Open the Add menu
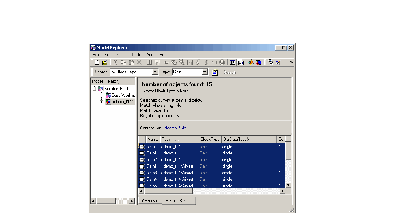 [150, 55]
